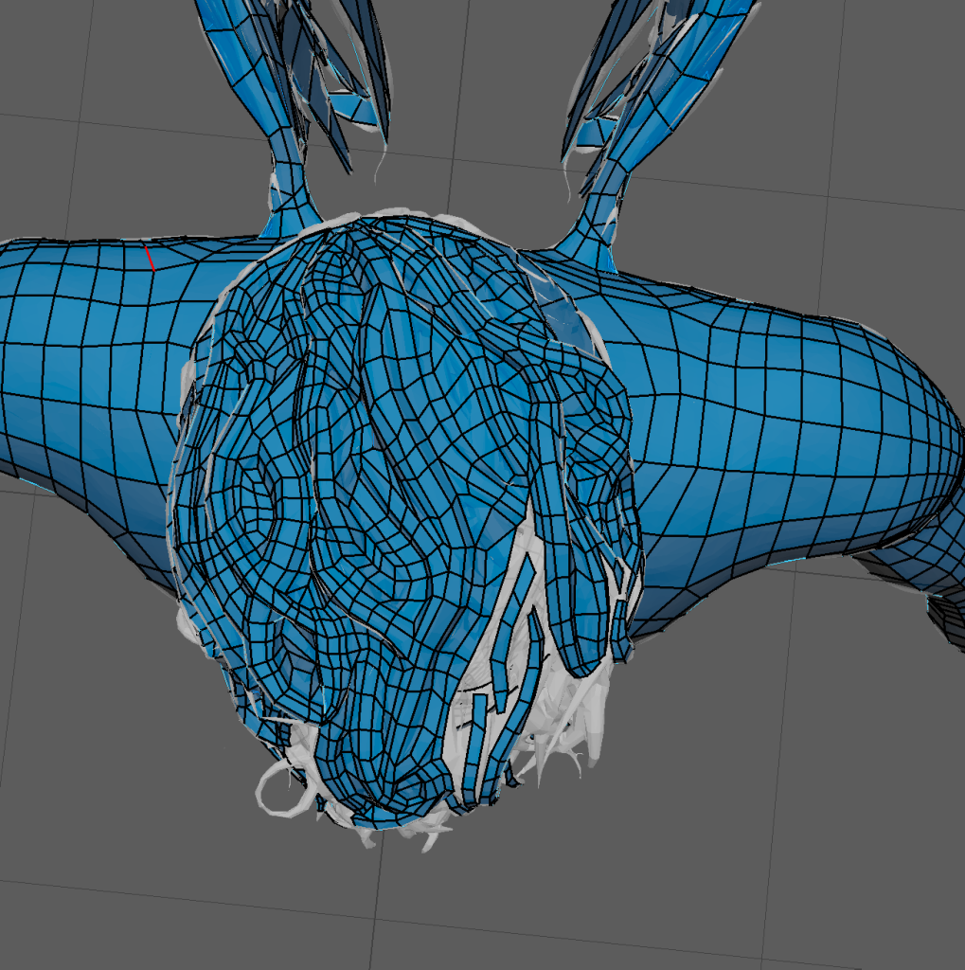Screen dimensions: 965x970
Task: Select the top center of the hair mesh
Action: coord(398,237)
